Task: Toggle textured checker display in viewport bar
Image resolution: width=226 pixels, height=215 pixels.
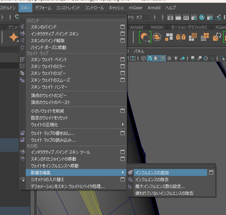Action: pos(169,59)
